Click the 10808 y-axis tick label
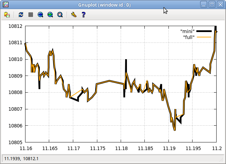The height and width of the screenshot is (164, 226). pos(16,92)
